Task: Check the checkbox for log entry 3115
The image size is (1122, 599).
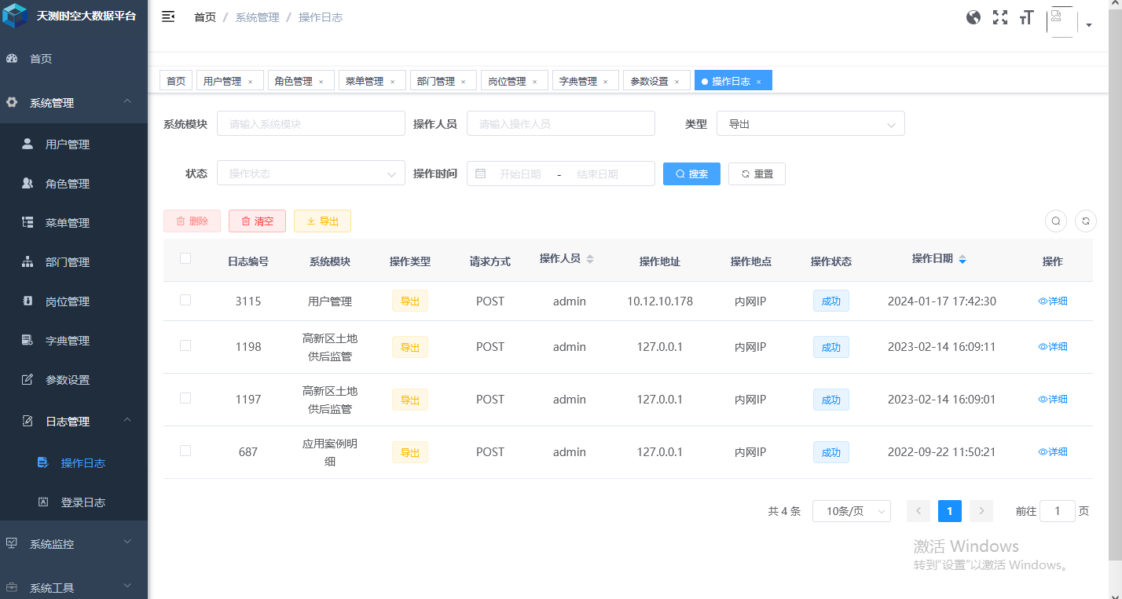Action: (x=185, y=301)
